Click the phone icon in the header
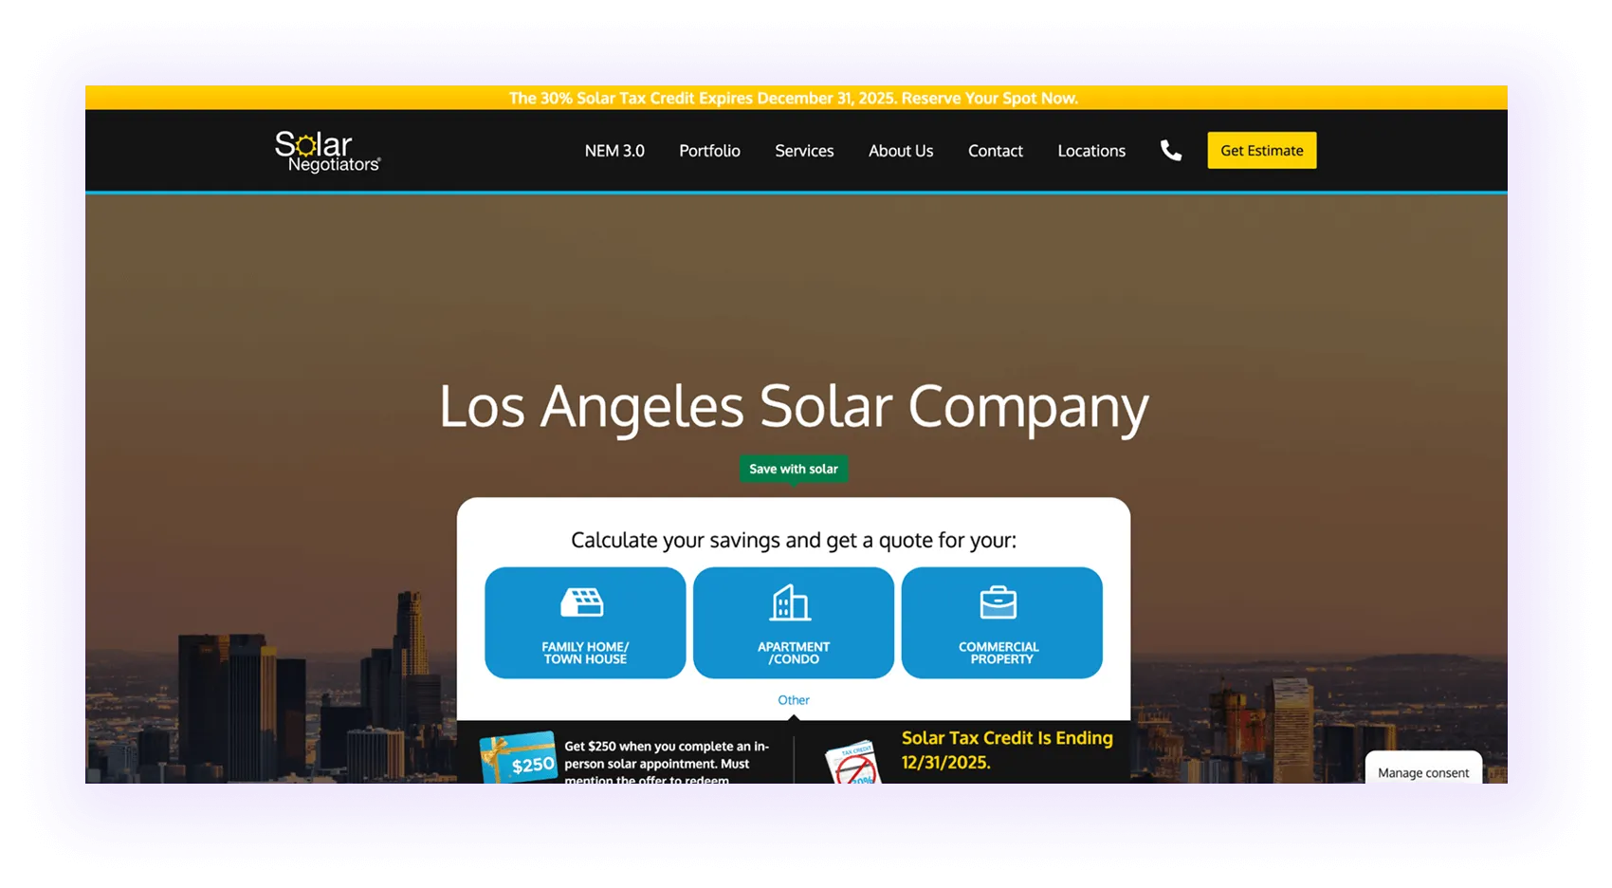The image size is (1612, 888). [x=1170, y=150]
